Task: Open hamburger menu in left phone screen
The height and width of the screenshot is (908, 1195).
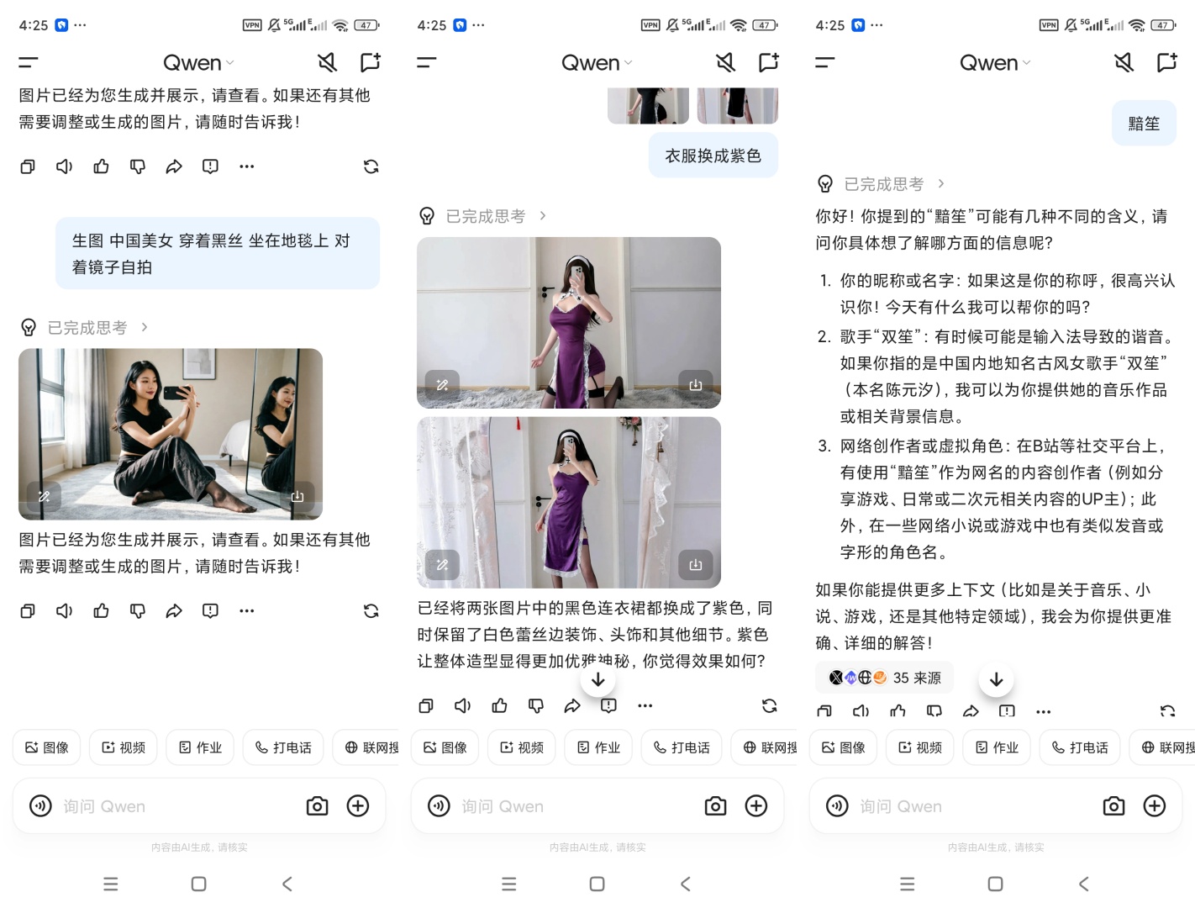Action: point(29,62)
